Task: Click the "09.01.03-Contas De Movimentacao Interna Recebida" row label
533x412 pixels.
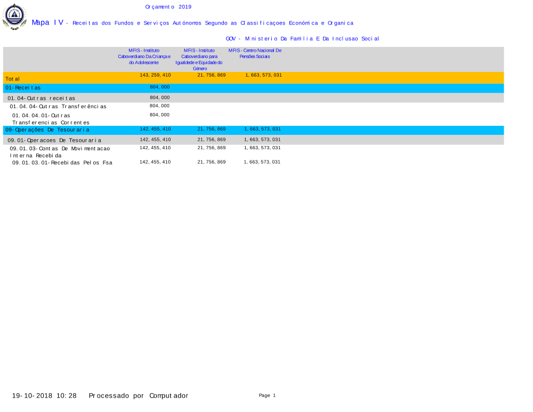Action: coord(60,152)
